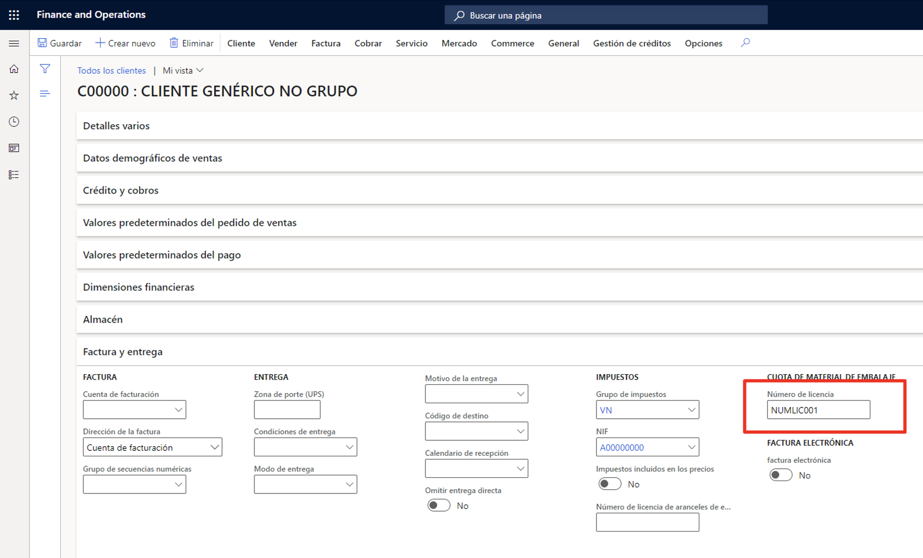Show filter pane funnel icon
The width and height of the screenshot is (923, 558).
[45, 69]
